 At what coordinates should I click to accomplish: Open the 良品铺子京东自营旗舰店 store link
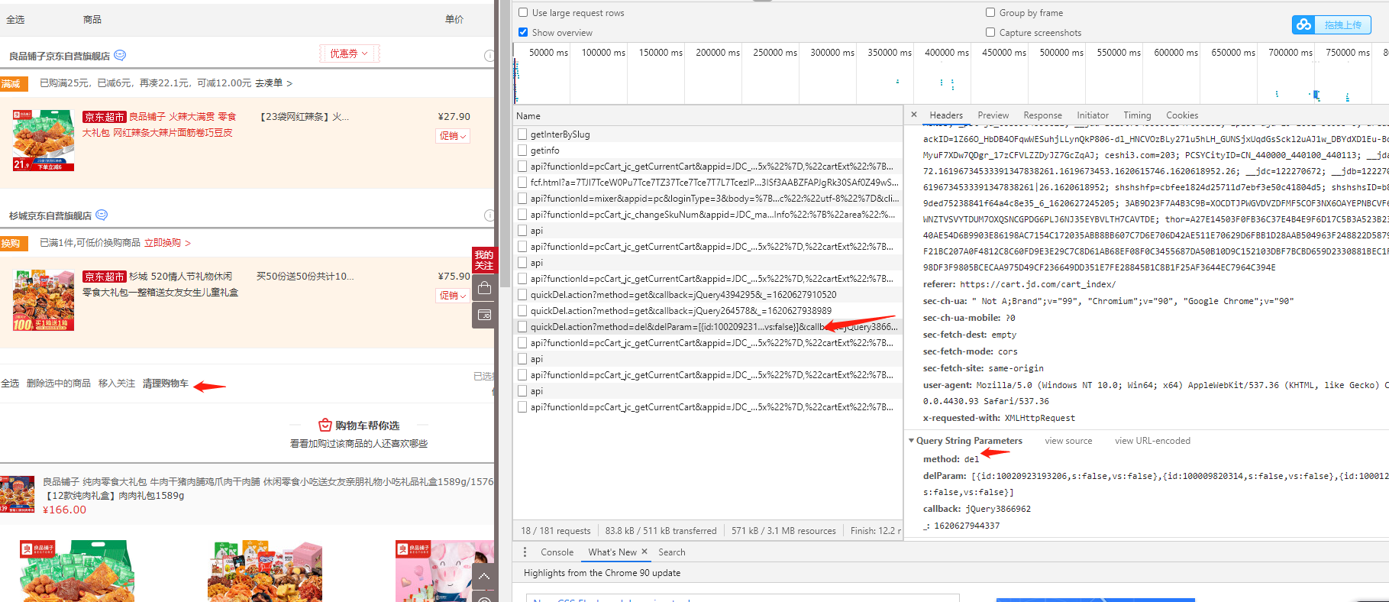(x=60, y=57)
